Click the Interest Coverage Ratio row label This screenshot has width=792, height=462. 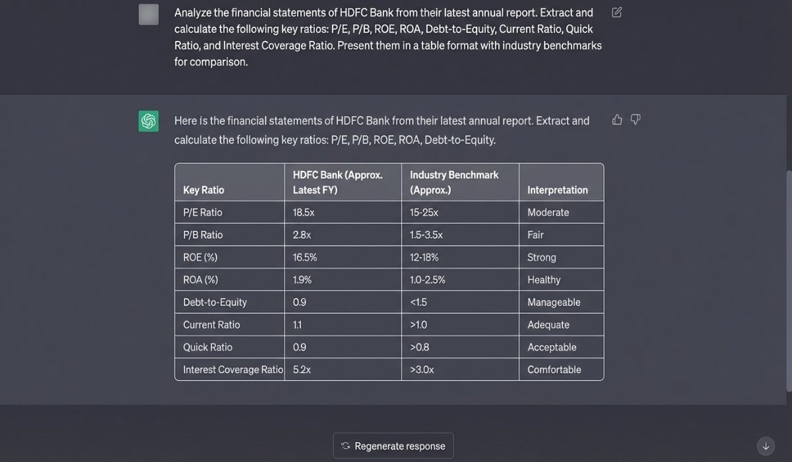[x=230, y=369]
